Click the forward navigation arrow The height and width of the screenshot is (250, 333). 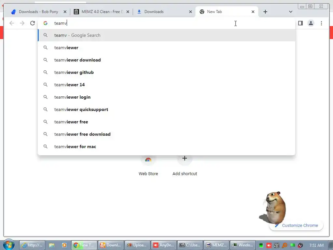coord(22,23)
